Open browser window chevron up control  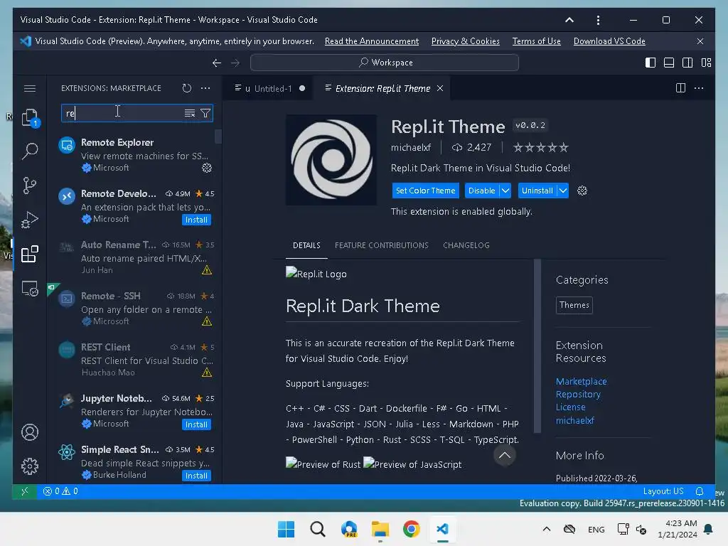[569, 20]
